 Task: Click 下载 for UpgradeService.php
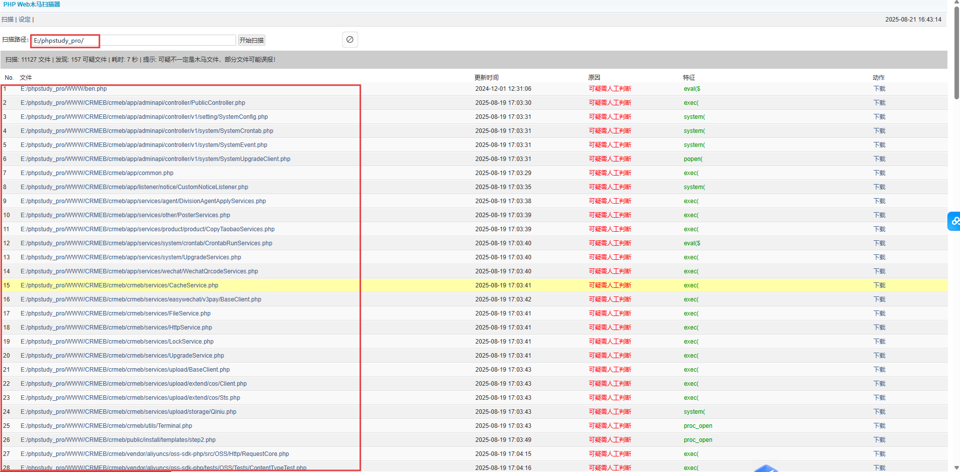[879, 355]
